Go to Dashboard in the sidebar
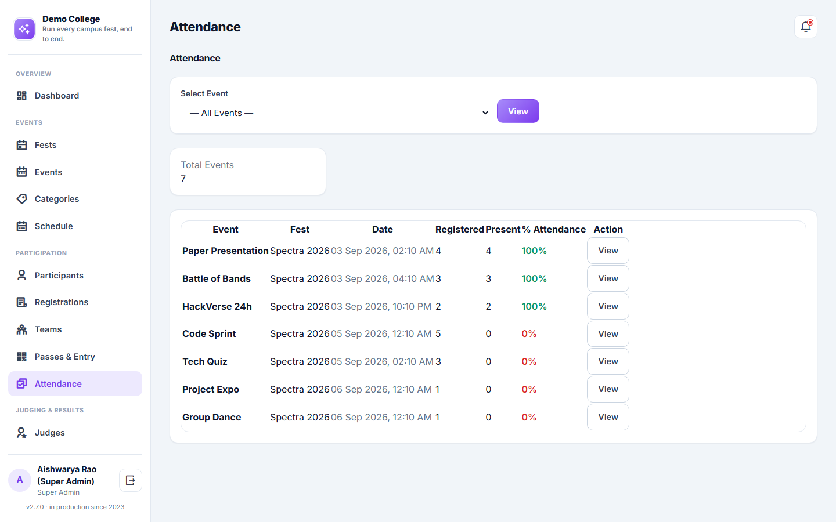The height and width of the screenshot is (522, 836). pos(75,96)
